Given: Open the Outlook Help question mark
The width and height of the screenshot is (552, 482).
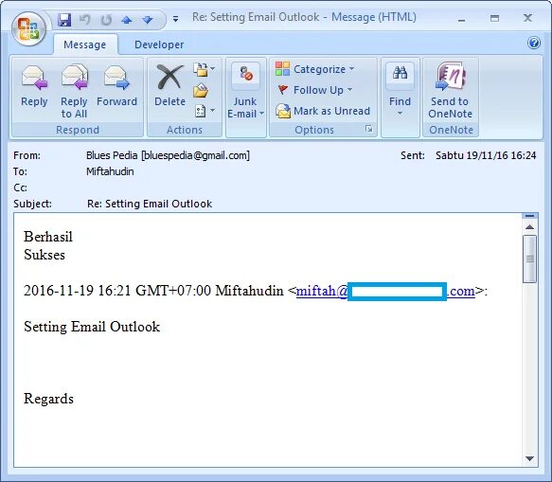Looking at the screenshot, I should (x=534, y=43).
